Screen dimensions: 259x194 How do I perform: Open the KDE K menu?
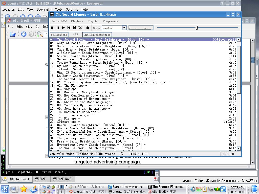(x=5, y=189)
